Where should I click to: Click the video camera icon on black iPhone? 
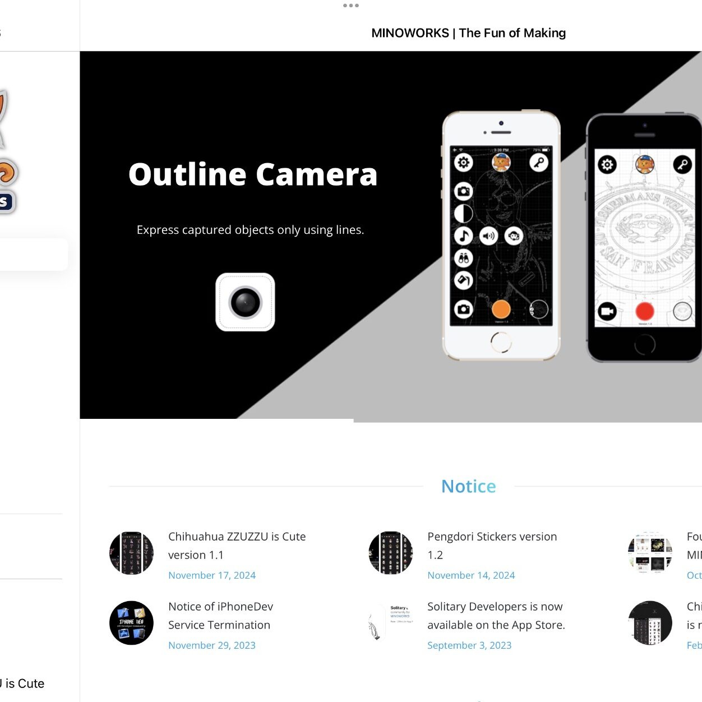[x=607, y=311]
